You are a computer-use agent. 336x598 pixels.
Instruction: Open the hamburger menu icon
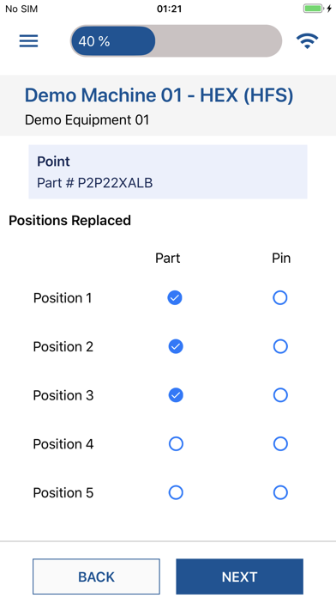[x=29, y=40]
